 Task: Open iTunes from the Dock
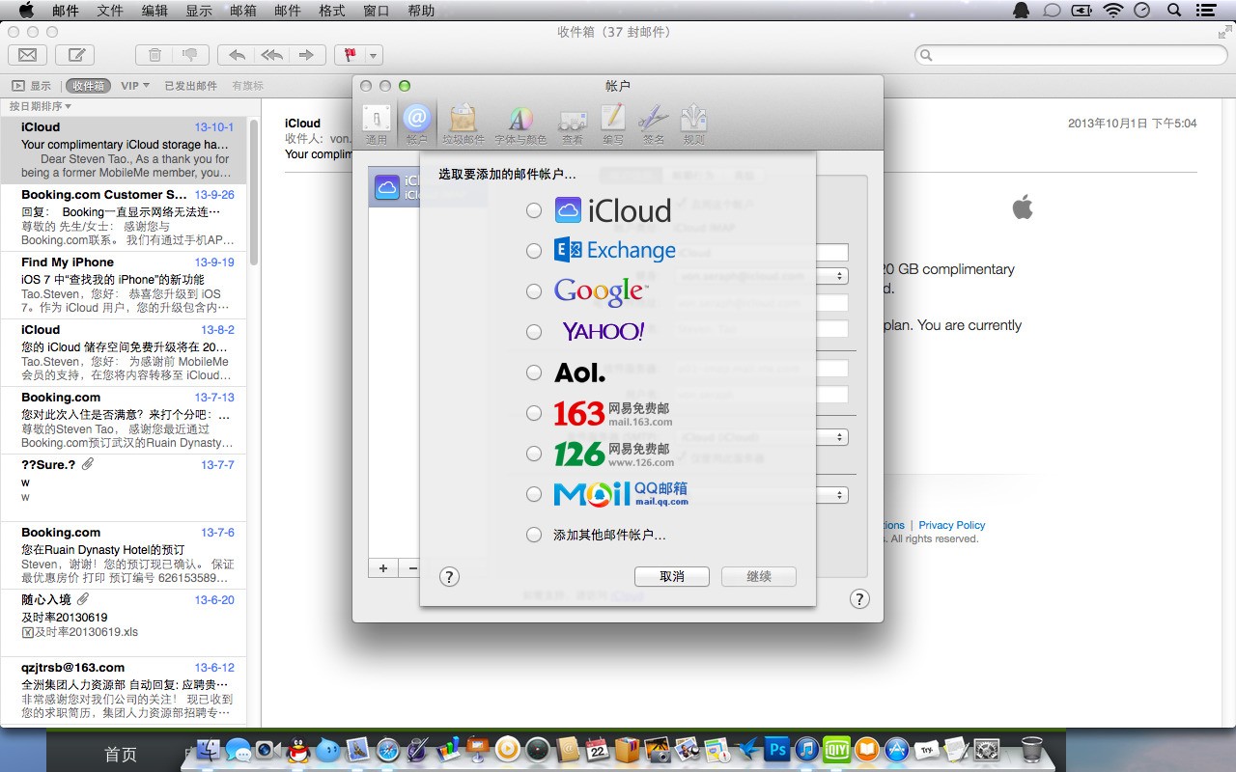pyautogui.click(x=807, y=750)
